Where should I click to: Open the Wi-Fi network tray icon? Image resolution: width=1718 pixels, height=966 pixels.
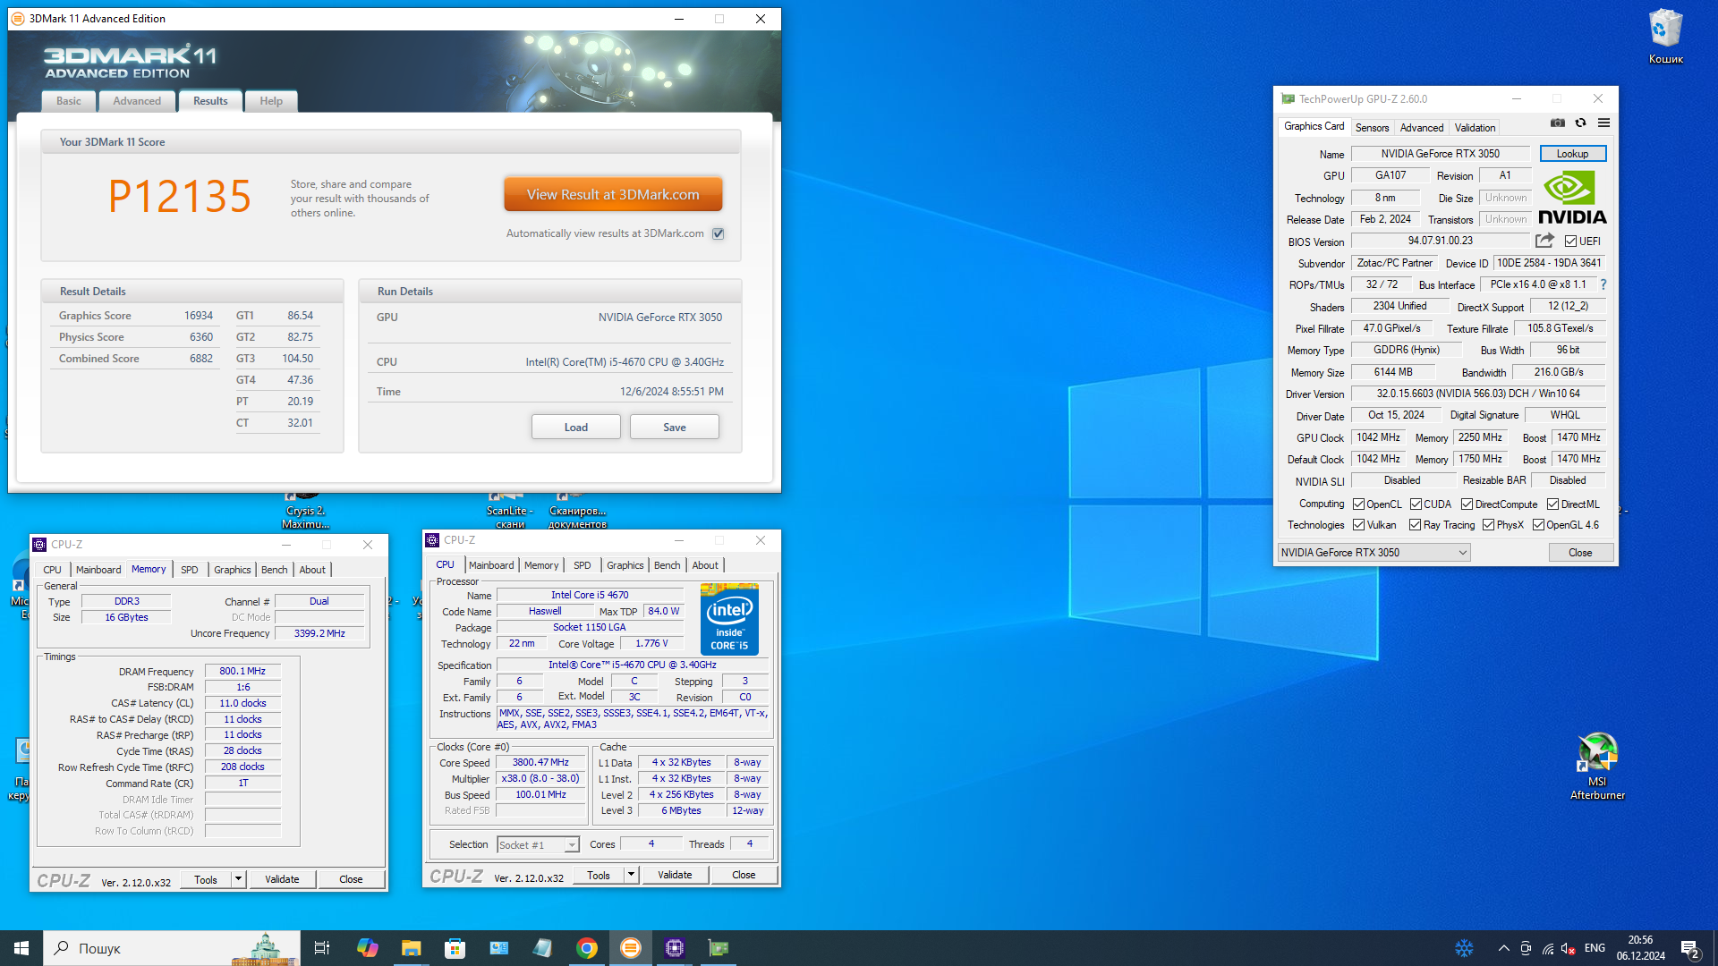1548,948
